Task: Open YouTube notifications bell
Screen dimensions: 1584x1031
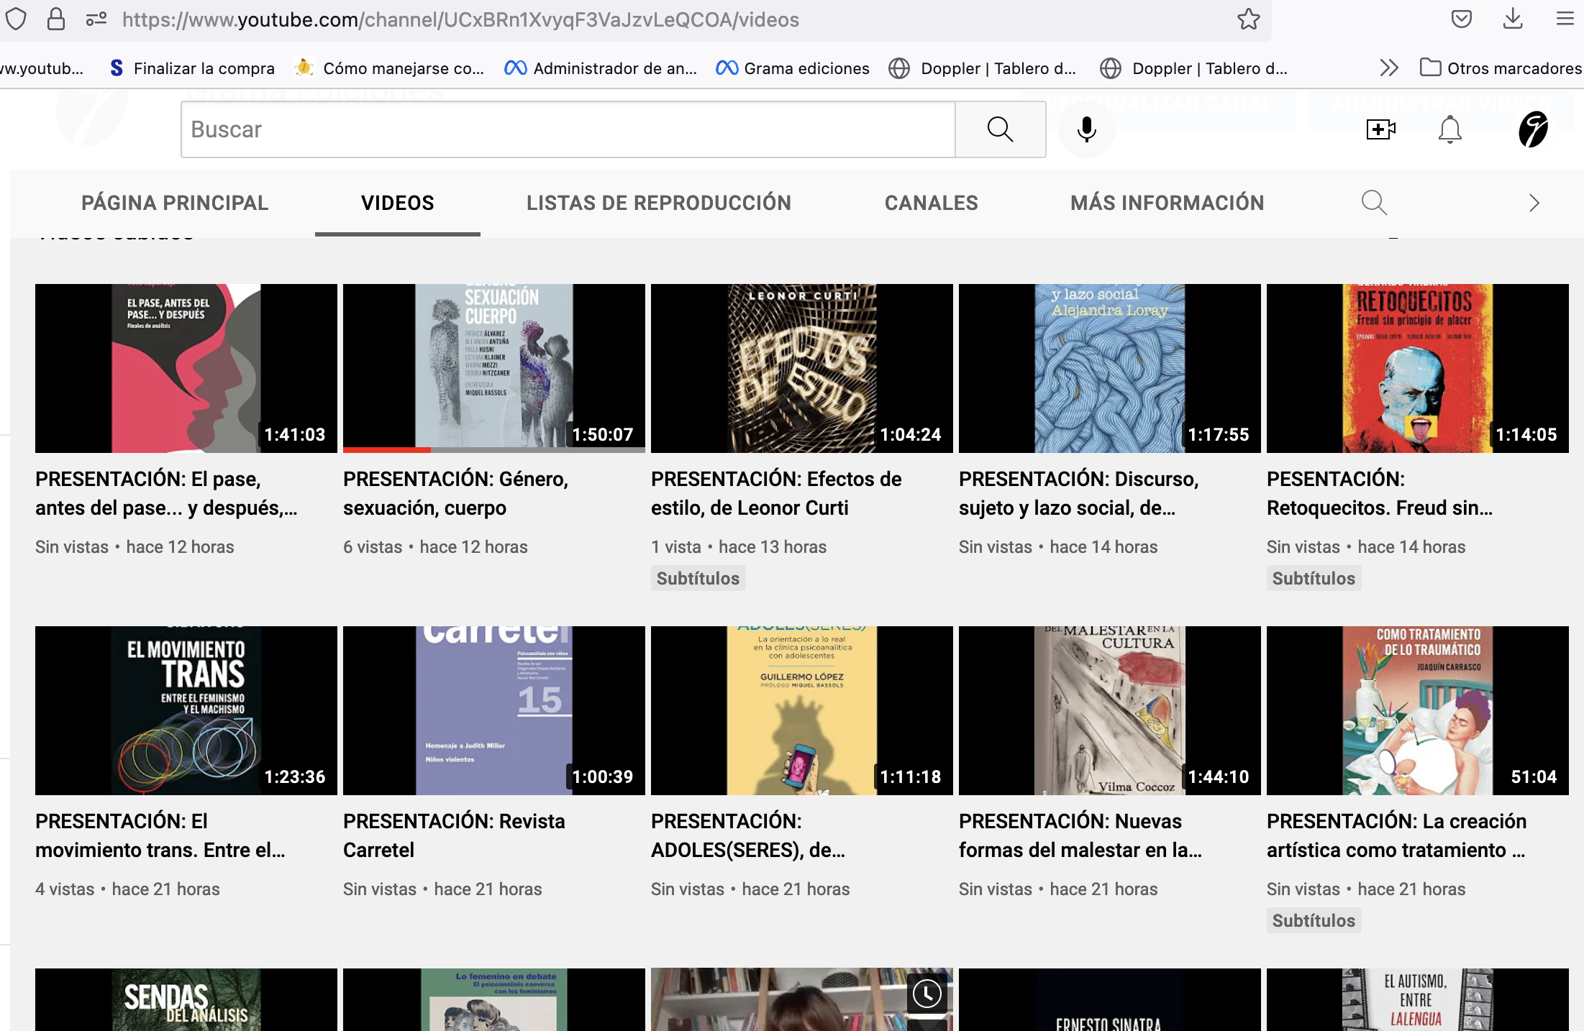Action: pos(1449,129)
